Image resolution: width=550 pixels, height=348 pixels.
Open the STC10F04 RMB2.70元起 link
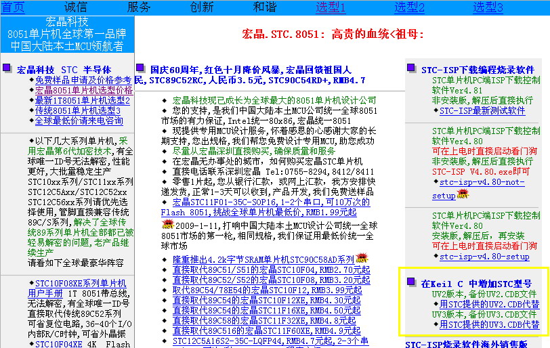pyautogui.click(x=271, y=270)
